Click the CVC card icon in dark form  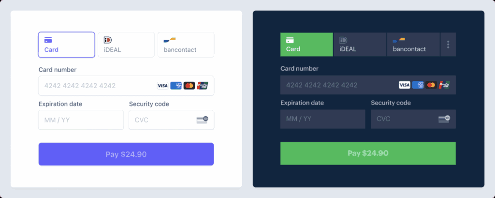pos(444,119)
